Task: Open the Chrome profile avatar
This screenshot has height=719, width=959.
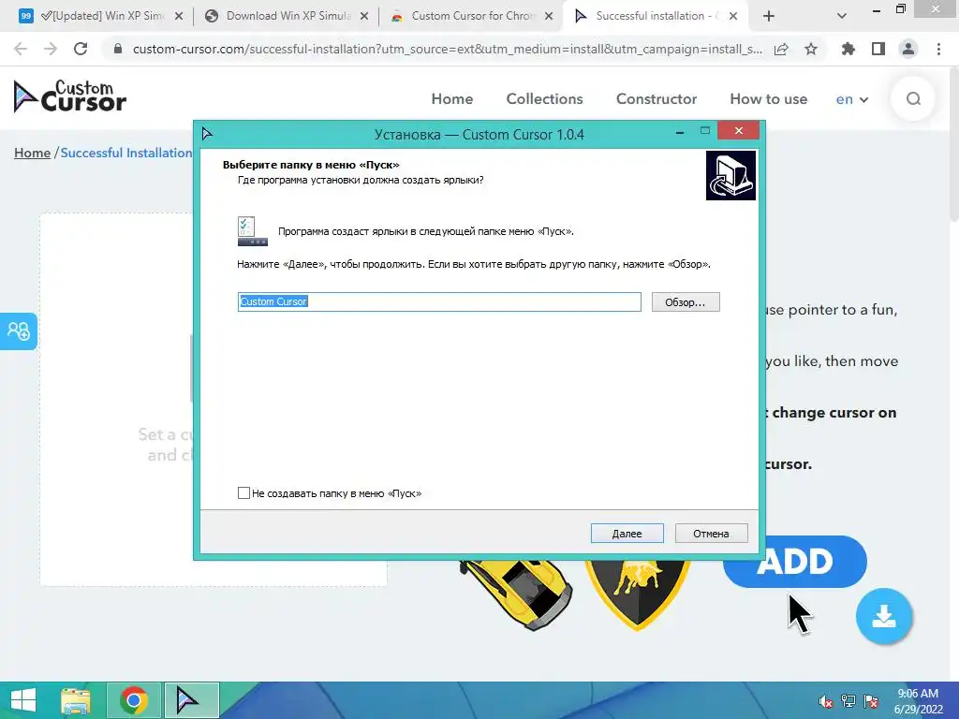Action: point(908,49)
